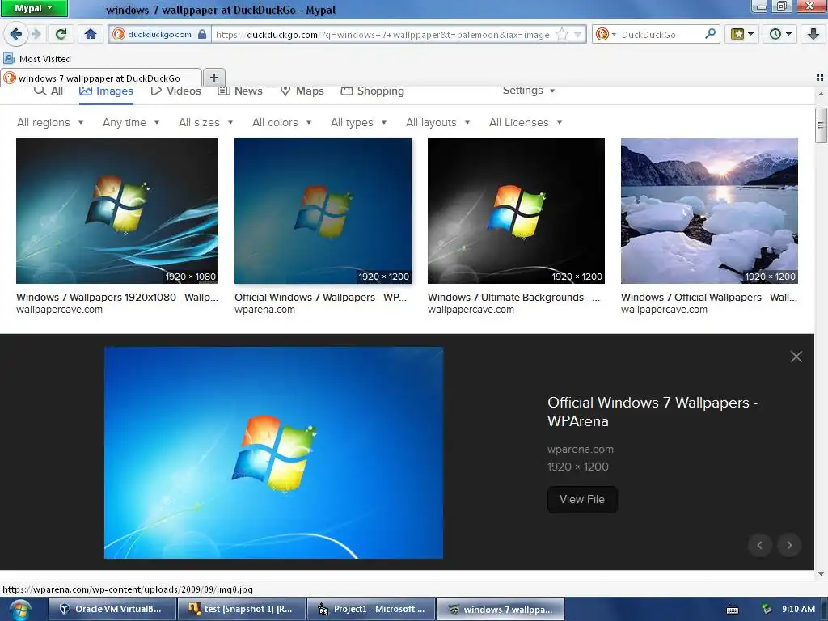The width and height of the screenshot is (828, 621).
Task: Click the forward navigation arrow
Action: coord(36,34)
